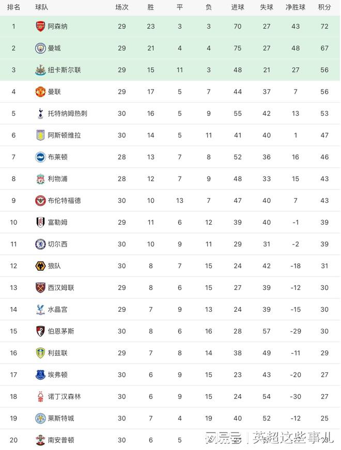
Task: Click the Brentford crest icon
Action: [40, 200]
